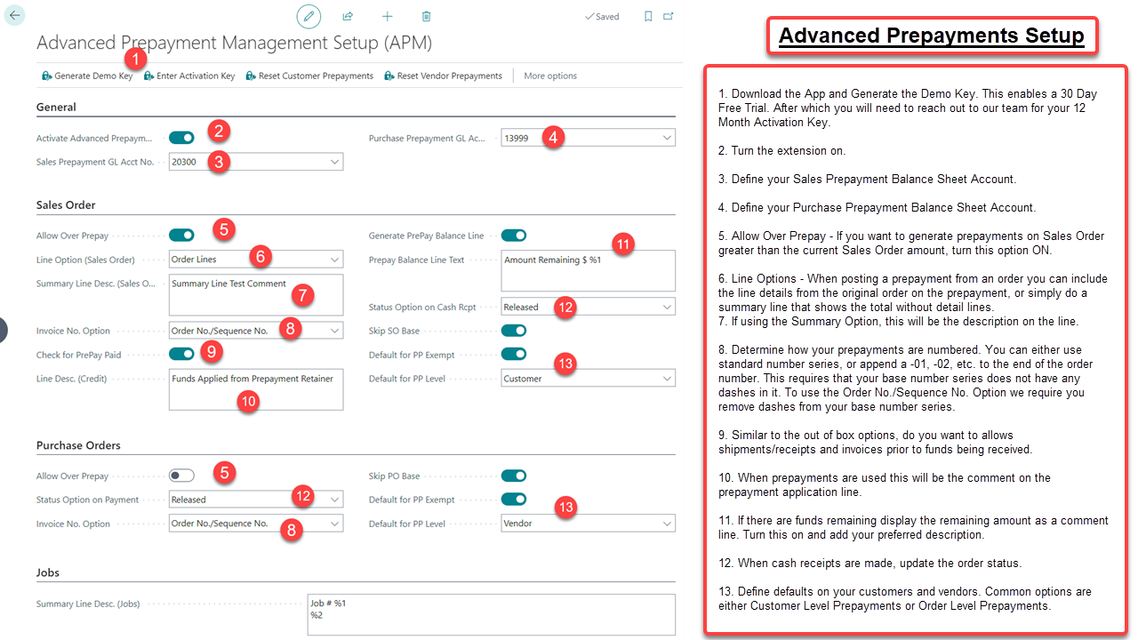Click the Advanced Prepayments Setup heading

[x=931, y=36]
